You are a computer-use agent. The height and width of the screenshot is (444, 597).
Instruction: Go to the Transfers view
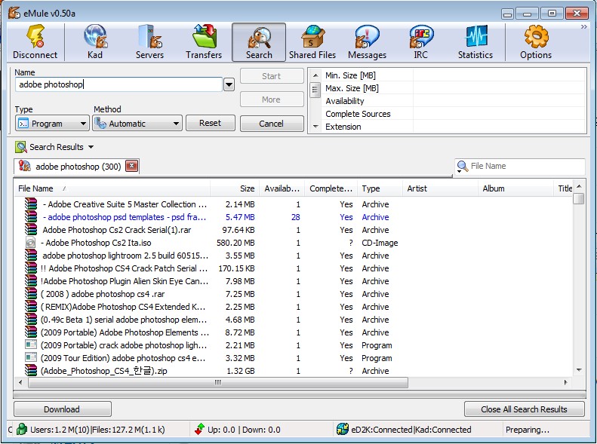pos(204,42)
